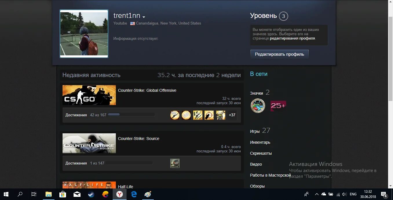Open the 500 coin achievement icon
The height and width of the screenshot is (200, 393).
pos(186,115)
